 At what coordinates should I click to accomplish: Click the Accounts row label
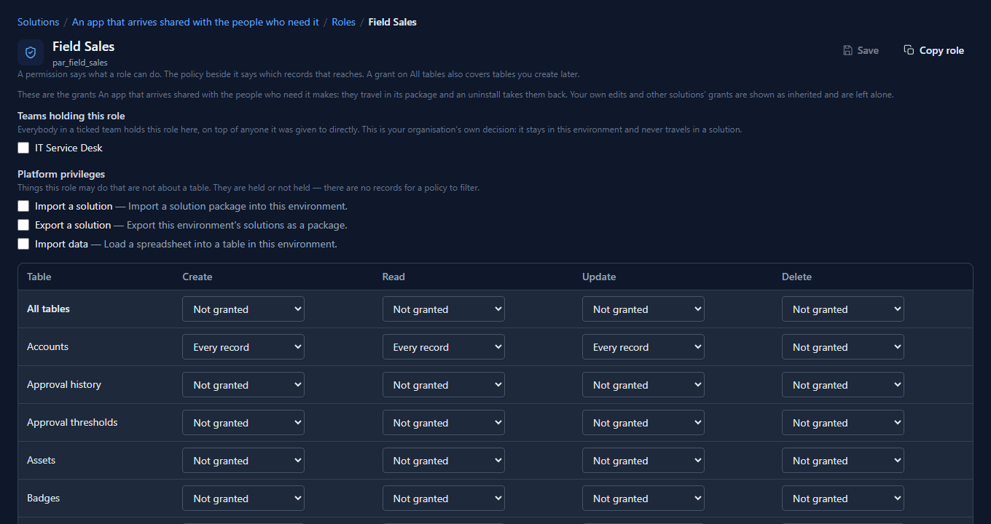click(47, 346)
